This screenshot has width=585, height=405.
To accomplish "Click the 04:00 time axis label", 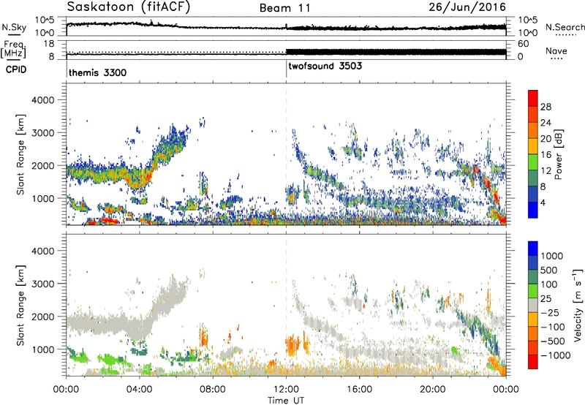I will pyautogui.click(x=139, y=390).
